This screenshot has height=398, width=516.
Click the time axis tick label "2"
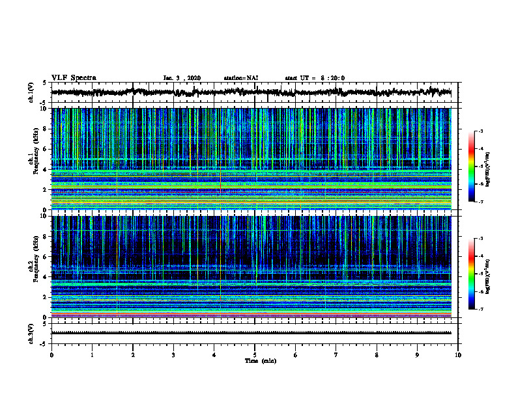pyautogui.click(x=133, y=355)
